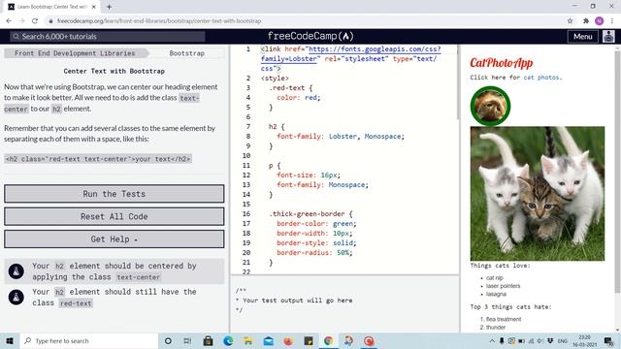Open the notification center icon

(x=608, y=340)
